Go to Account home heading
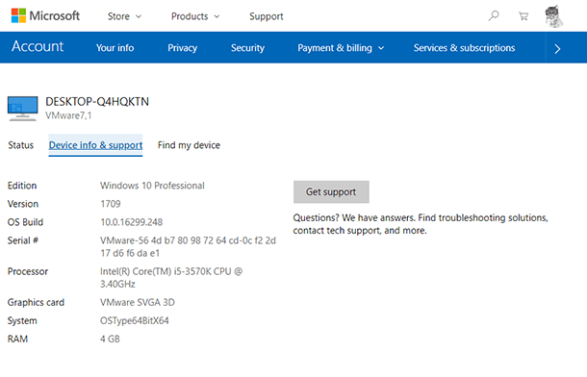Screen dimensions: 587x377 [38, 46]
